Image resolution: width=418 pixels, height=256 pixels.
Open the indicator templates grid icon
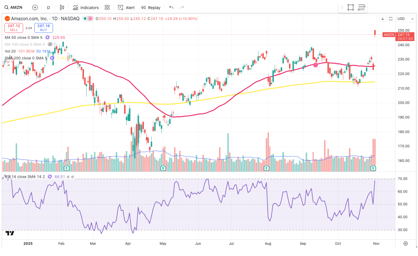(x=107, y=7)
